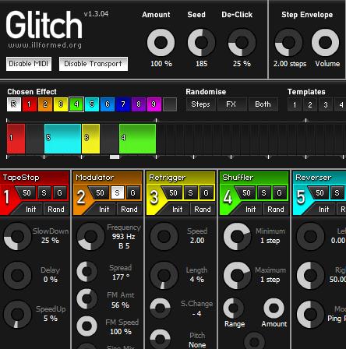The image size is (346, 349).
Task: Toggle Reverser S solo button
Action: tap(337, 193)
